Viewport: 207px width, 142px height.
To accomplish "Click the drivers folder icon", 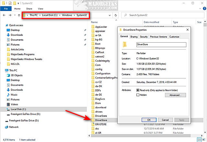I will (x=93, y=112).
